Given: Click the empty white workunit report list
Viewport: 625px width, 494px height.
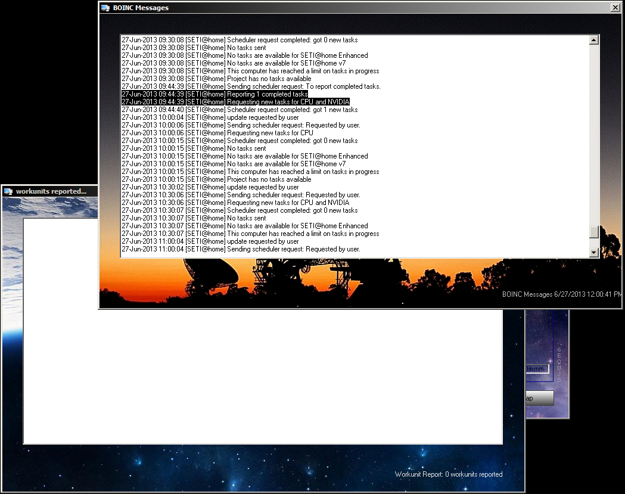Looking at the screenshot, I should 263,331.
